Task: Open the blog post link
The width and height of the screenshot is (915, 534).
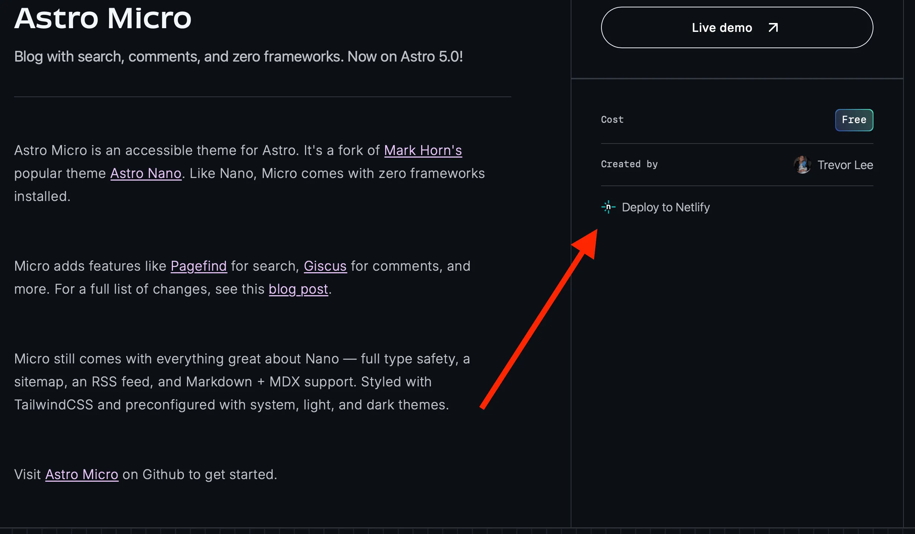Action: pyautogui.click(x=299, y=289)
